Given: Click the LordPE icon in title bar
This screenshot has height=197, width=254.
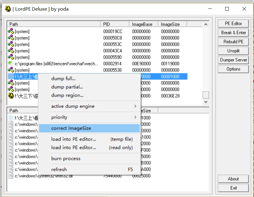Looking at the screenshot, I should [x=8, y=9].
